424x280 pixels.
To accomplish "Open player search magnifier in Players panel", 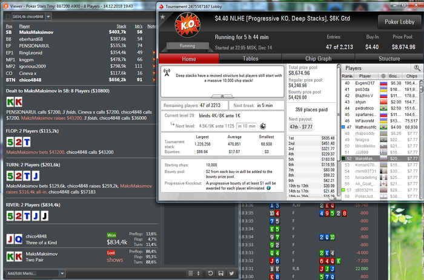I will (417, 68).
